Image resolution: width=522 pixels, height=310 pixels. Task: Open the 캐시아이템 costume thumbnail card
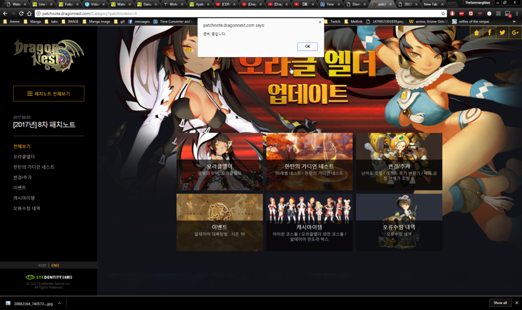309,222
